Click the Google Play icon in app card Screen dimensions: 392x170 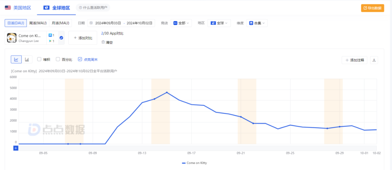pyautogui.click(x=50, y=41)
